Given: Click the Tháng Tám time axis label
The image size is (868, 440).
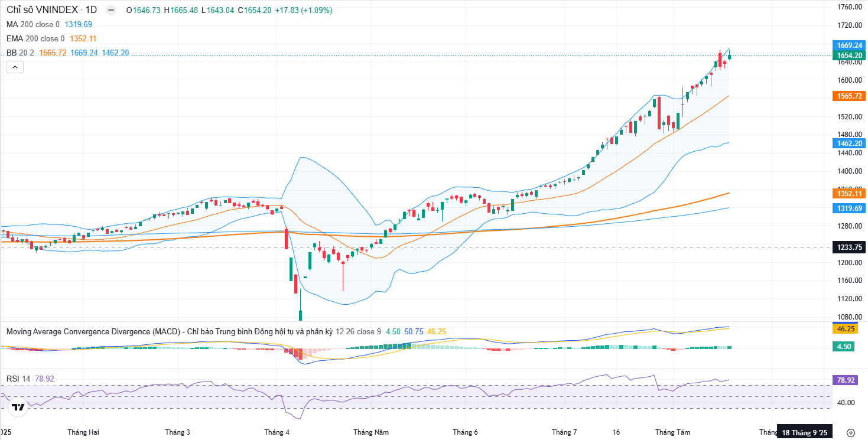Looking at the screenshot, I should 673,432.
